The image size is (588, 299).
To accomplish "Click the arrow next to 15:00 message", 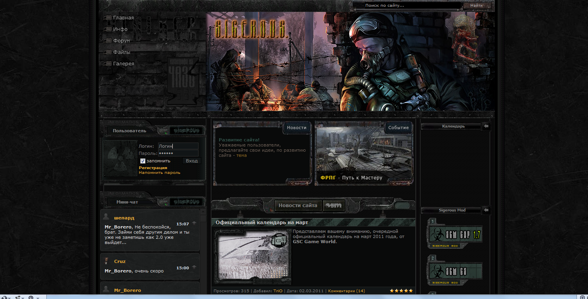I will click(194, 267).
